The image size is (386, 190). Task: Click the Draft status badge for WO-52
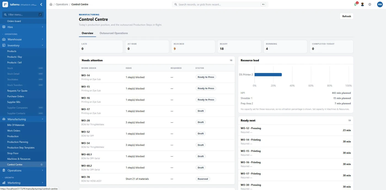201,134
